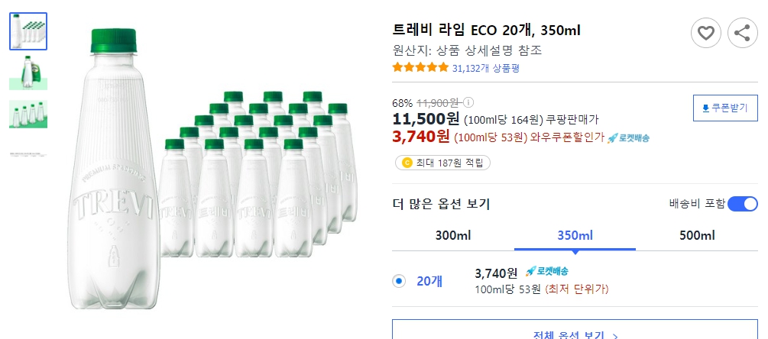Open the 31,132개 상품평 reviews link
Screen dimensions: 768x339
tap(485, 68)
